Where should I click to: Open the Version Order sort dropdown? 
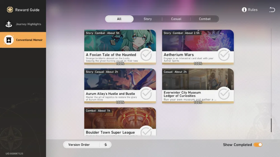click(x=87, y=145)
